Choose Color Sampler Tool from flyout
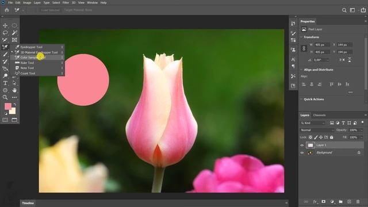 pos(37,57)
